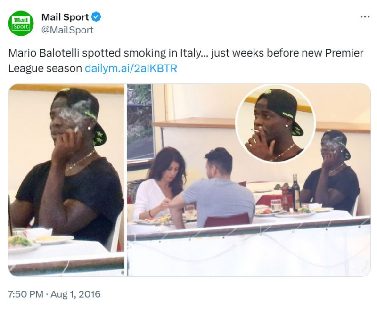
Task: Click the Aug 1, 2016 date
Action: (75, 294)
